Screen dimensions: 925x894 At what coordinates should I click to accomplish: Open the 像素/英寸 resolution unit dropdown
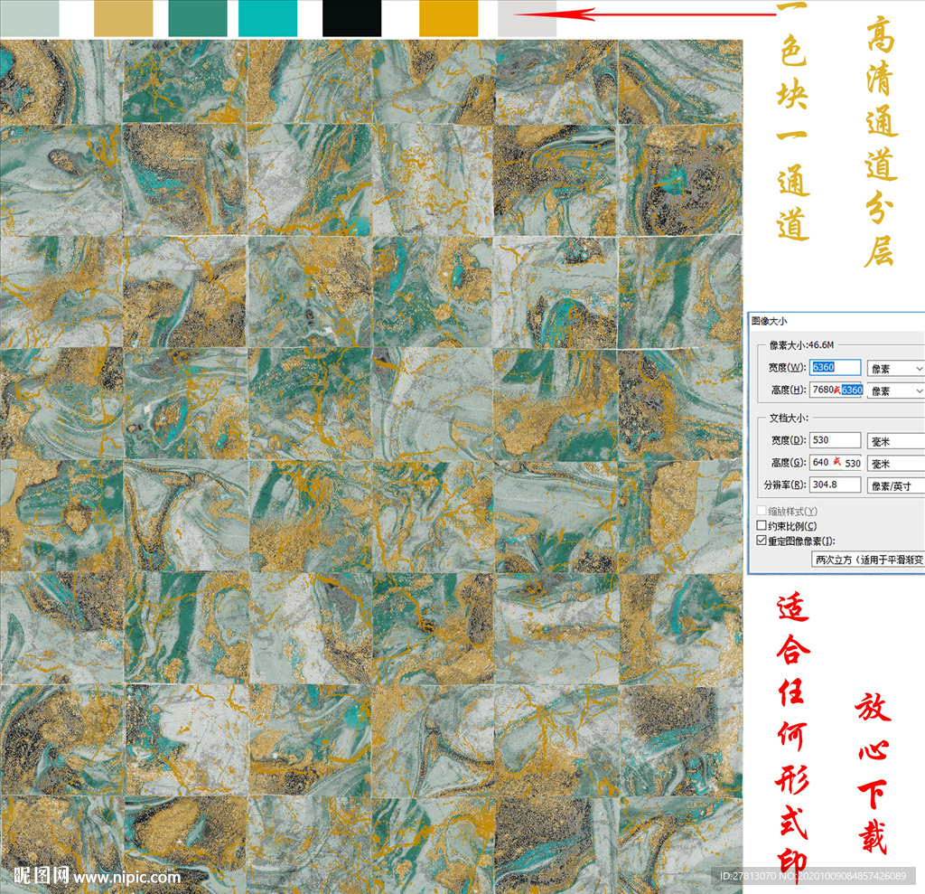895,485
